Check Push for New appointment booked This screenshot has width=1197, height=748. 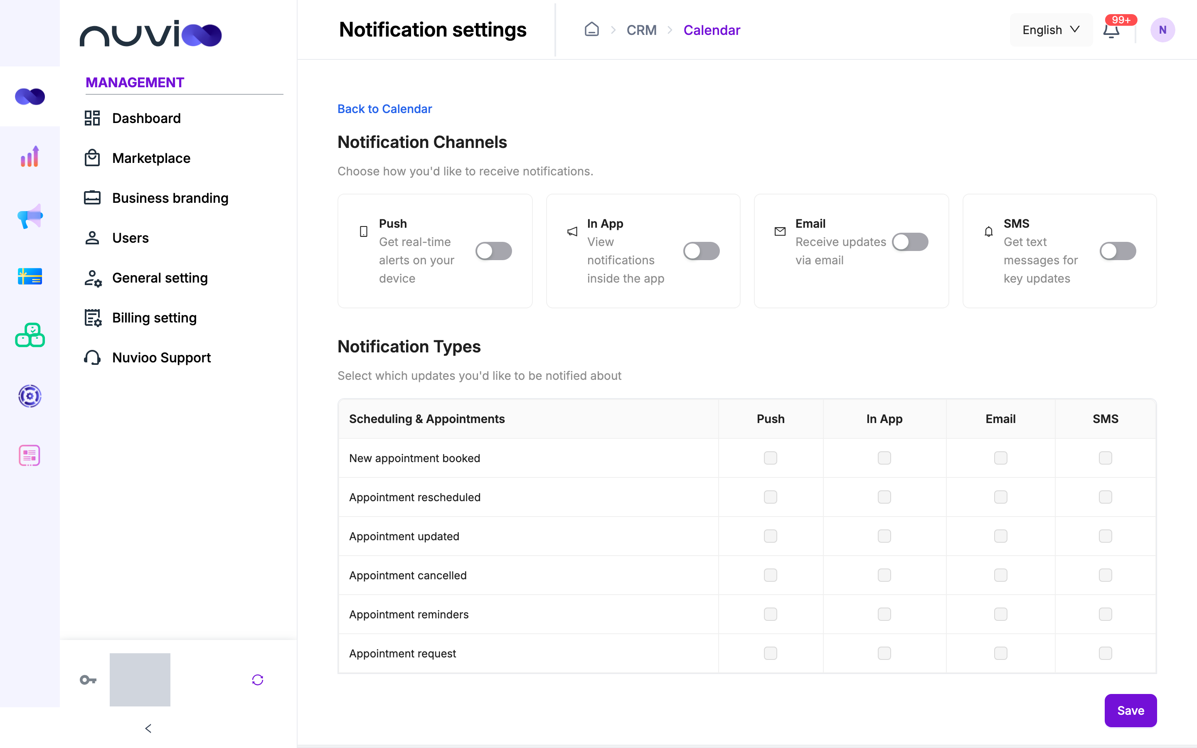770,458
